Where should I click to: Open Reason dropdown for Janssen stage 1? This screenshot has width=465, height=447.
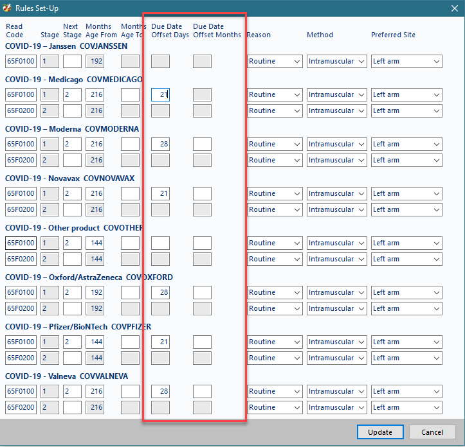pyautogui.click(x=275, y=61)
